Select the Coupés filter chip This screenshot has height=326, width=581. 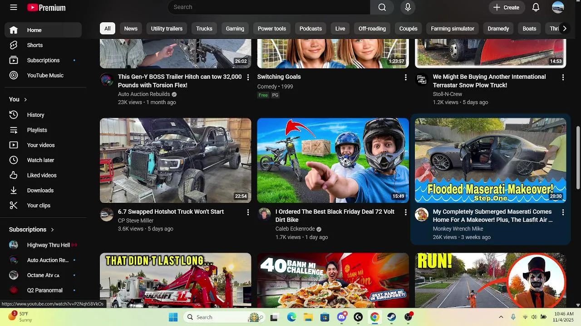409,29
